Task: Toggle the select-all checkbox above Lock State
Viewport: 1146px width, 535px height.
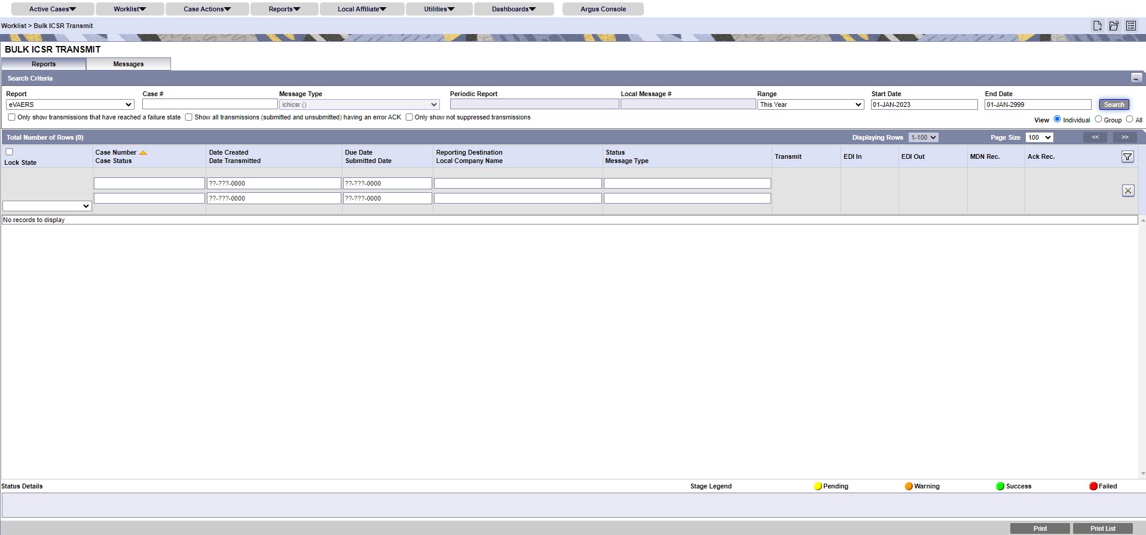Action: point(9,152)
